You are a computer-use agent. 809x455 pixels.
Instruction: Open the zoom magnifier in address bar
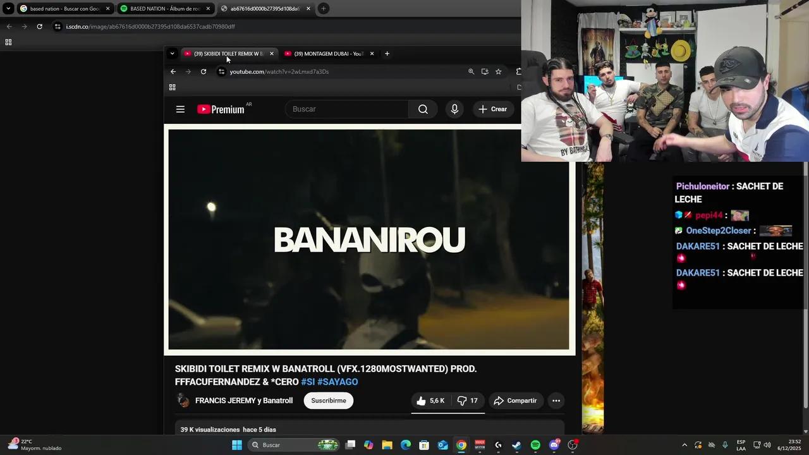[471, 71]
